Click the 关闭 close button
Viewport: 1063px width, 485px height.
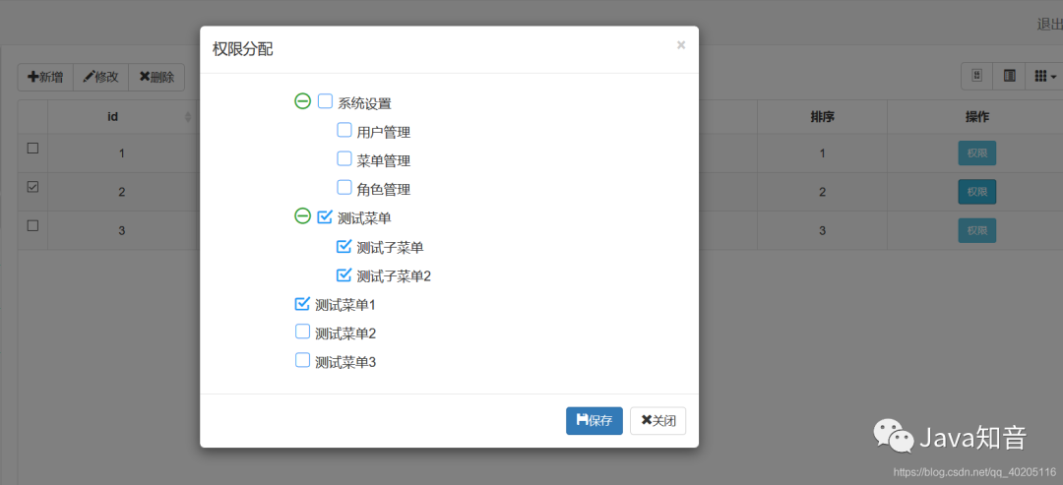coord(657,421)
